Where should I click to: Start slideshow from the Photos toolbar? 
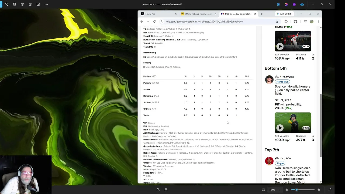point(38,4)
